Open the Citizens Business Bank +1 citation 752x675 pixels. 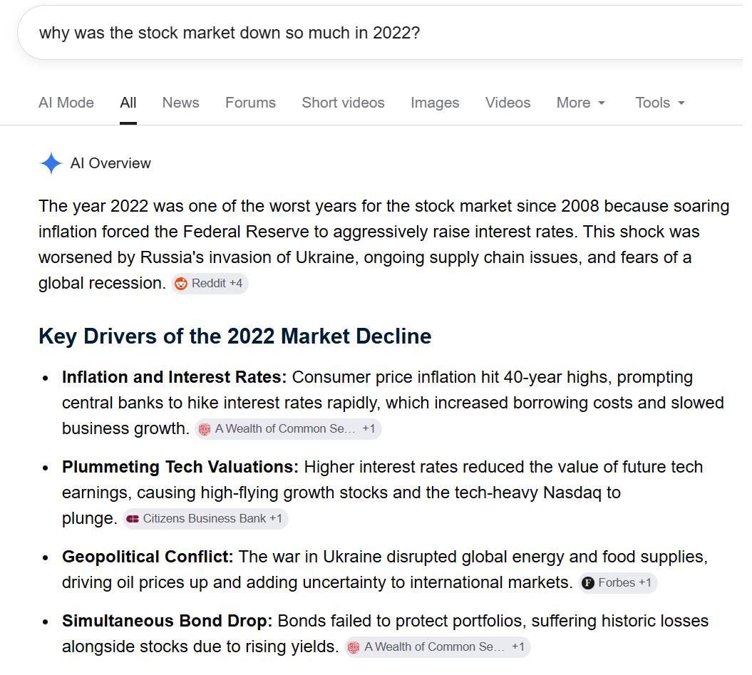(x=205, y=519)
